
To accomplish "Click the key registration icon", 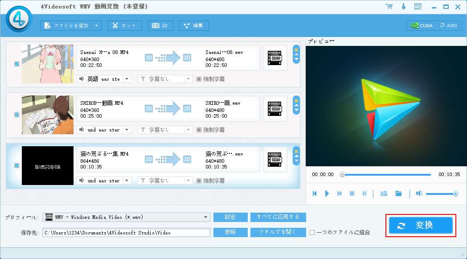I will (x=403, y=7).
